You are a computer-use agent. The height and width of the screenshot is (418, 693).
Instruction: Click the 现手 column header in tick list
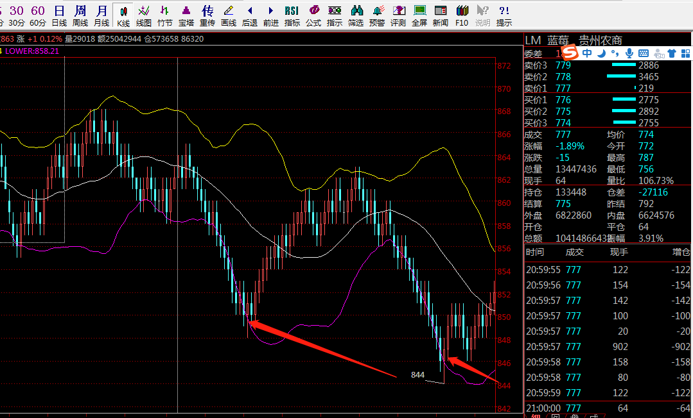click(618, 252)
